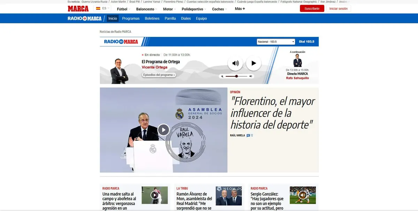Open the Iker Jiménez trending link

(x=328, y=2)
